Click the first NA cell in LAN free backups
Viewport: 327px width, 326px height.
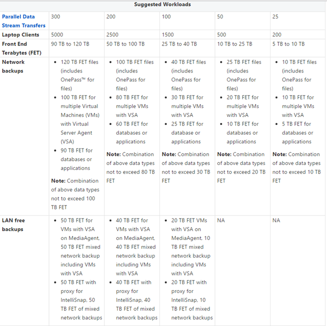(x=221, y=220)
